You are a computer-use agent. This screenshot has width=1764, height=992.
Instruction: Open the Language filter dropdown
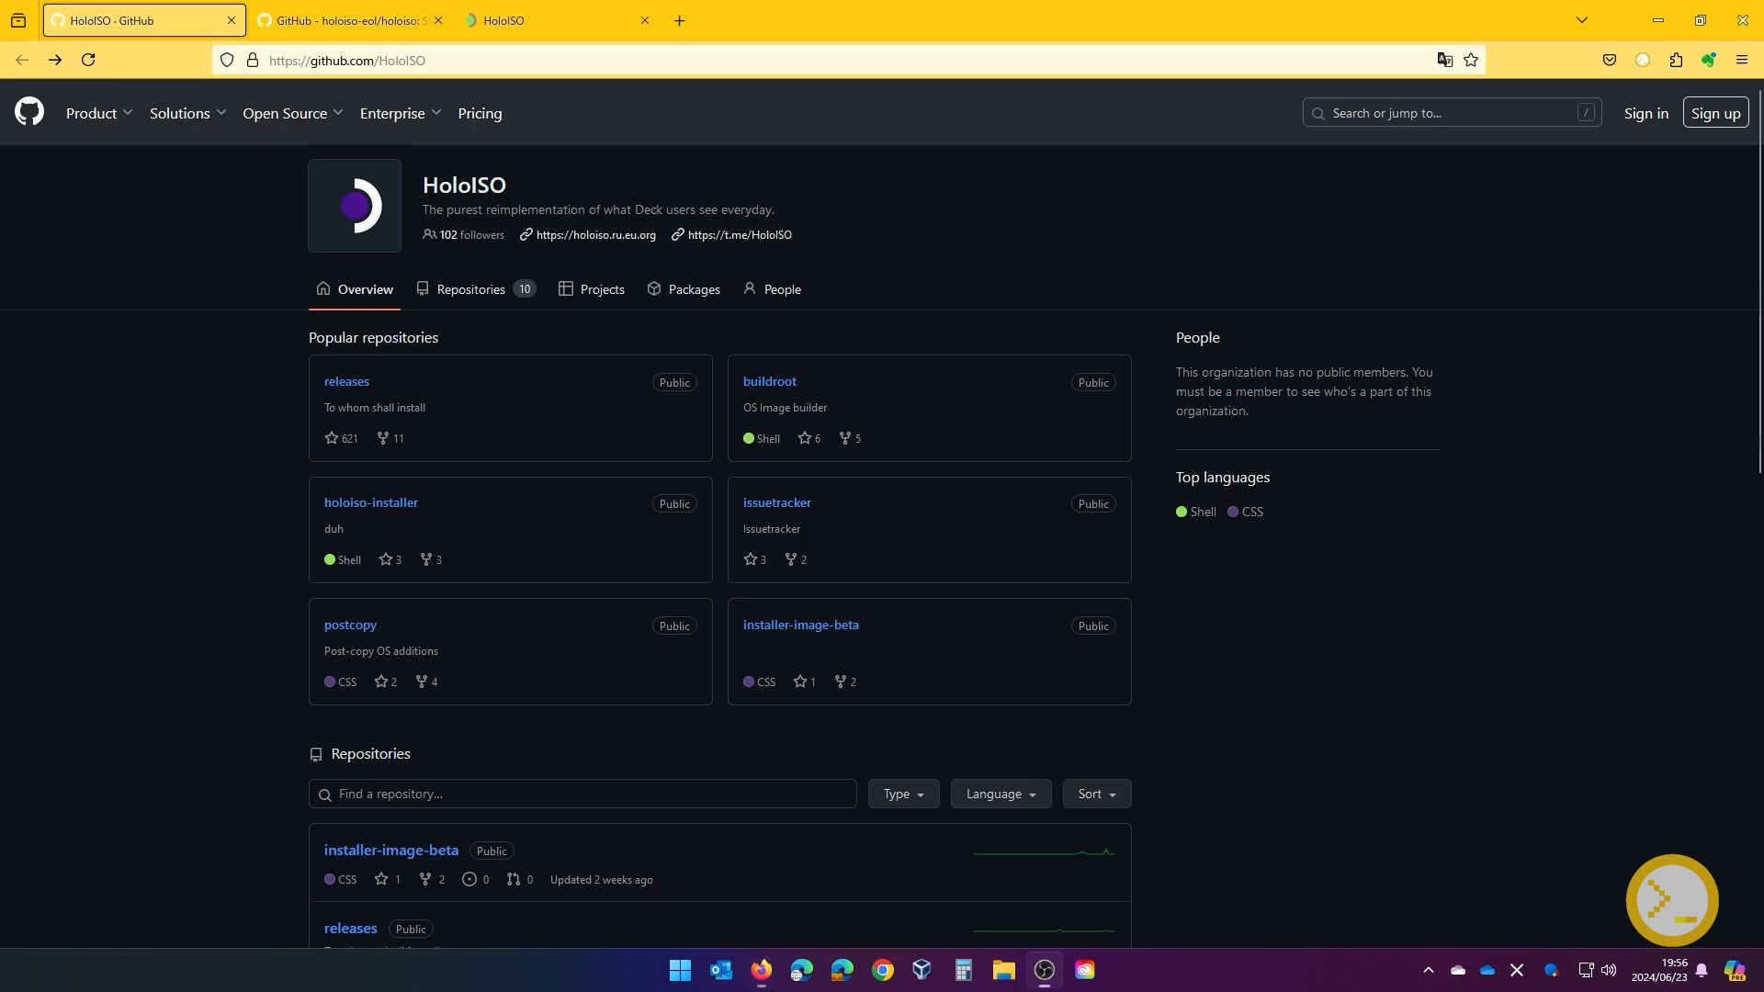click(1001, 794)
